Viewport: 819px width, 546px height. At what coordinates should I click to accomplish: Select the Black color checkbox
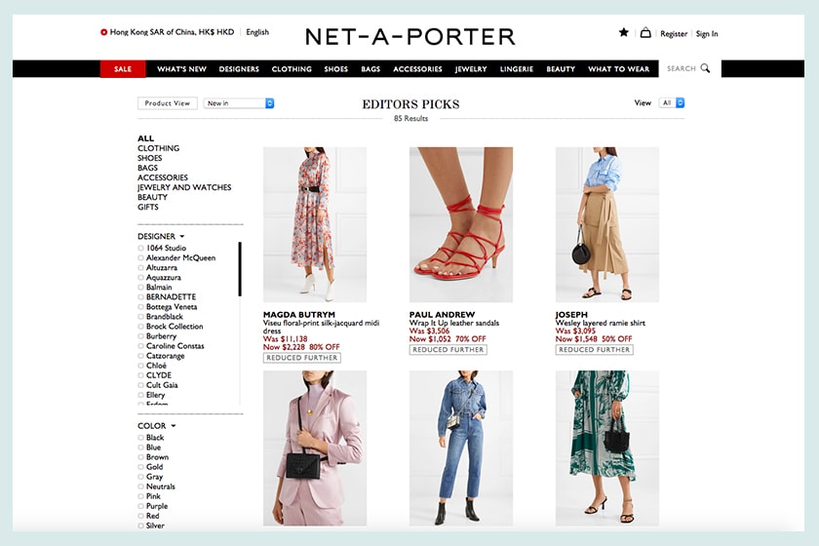tap(141, 438)
